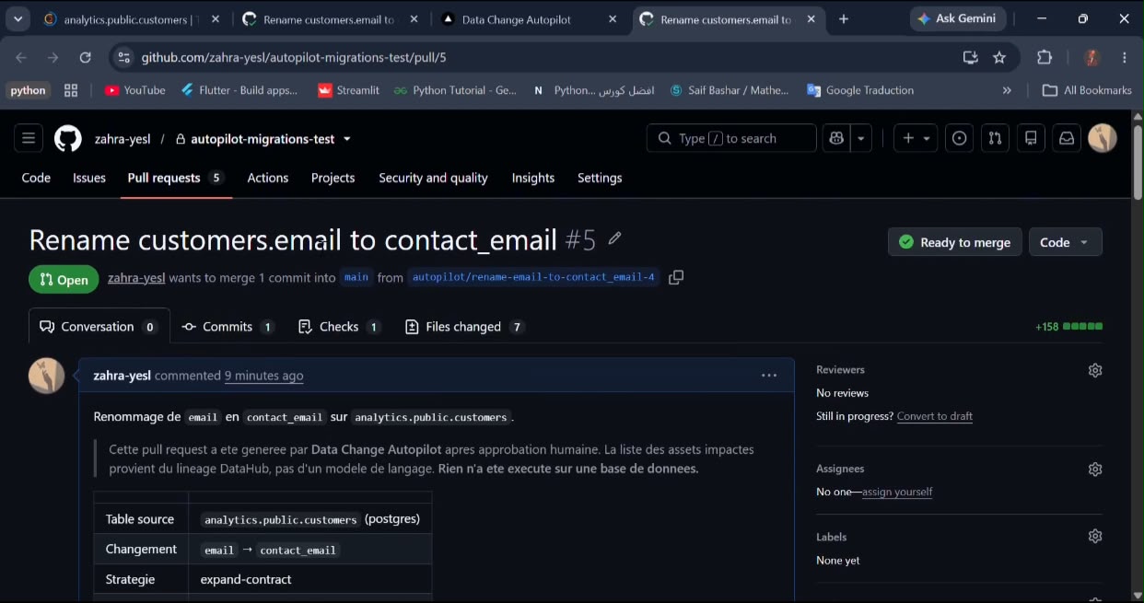Open the user profile avatar menu

(1103, 138)
